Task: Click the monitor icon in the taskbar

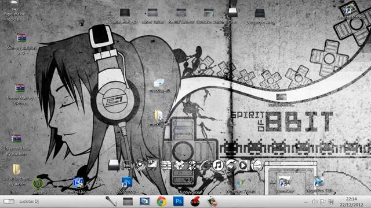Action: 144,201
